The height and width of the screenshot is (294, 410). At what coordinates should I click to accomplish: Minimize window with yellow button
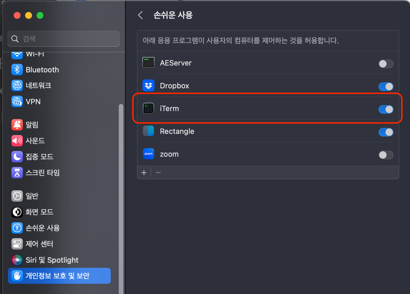point(29,15)
